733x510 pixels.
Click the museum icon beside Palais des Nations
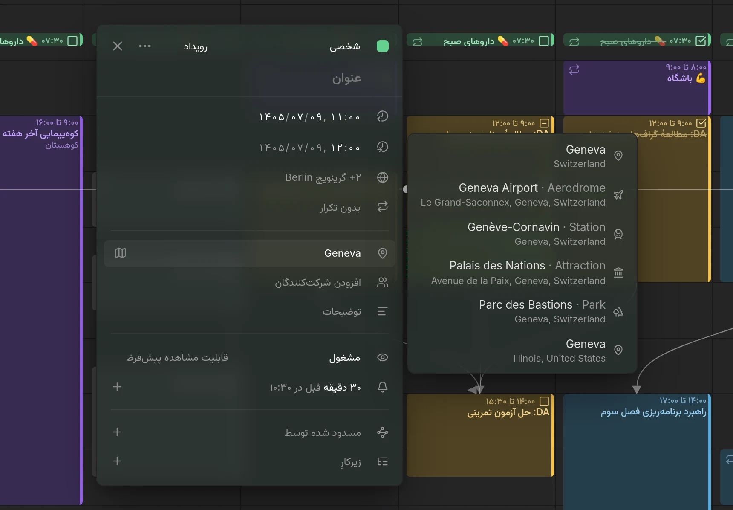point(618,272)
